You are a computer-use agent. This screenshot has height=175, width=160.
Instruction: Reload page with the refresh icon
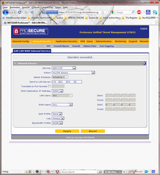coord(20,12)
